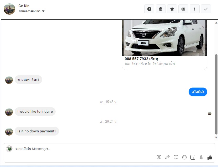Open the white Nissan car image

click(x=164, y=38)
